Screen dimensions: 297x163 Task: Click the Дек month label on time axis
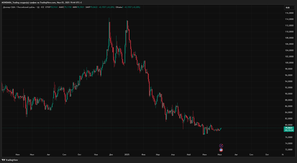click(111, 154)
